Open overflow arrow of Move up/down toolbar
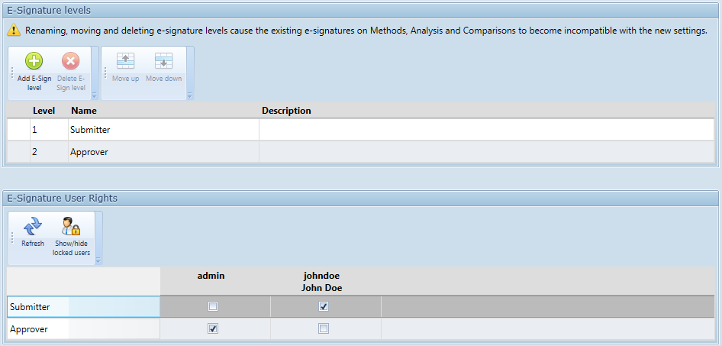The height and width of the screenshot is (346, 722). 190,95
